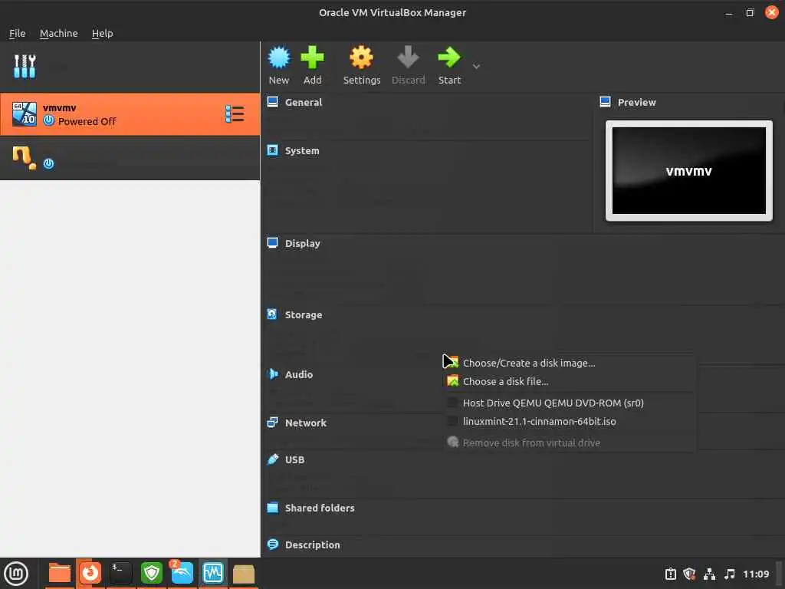Open the Machine menu
The image size is (785, 589).
click(58, 33)
